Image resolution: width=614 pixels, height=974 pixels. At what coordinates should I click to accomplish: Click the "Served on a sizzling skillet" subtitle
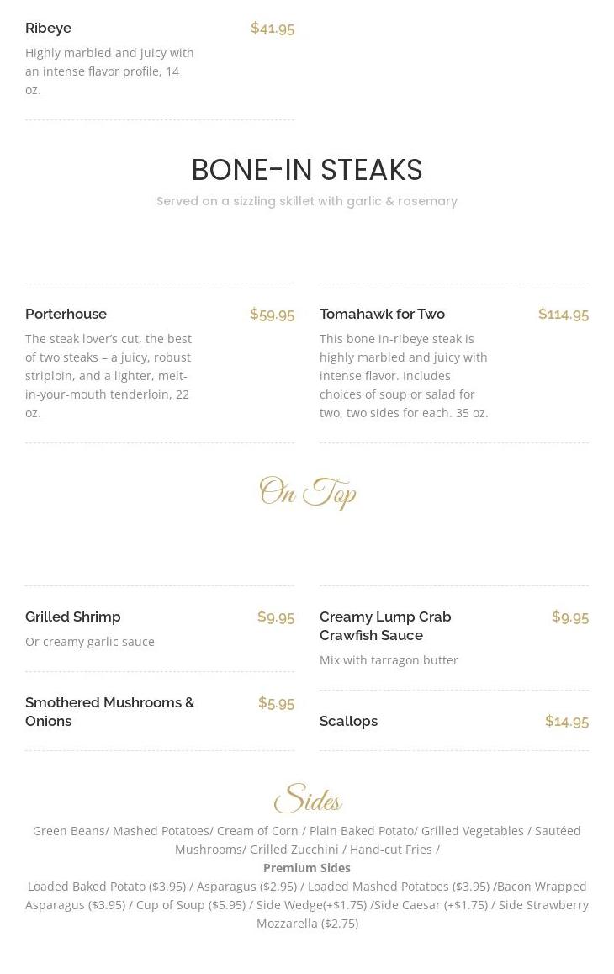click(x=307, y=201)
